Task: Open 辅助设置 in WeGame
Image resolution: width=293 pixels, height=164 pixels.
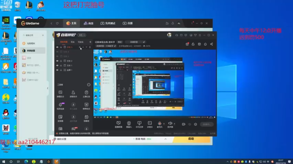Action: coord(60,139)
